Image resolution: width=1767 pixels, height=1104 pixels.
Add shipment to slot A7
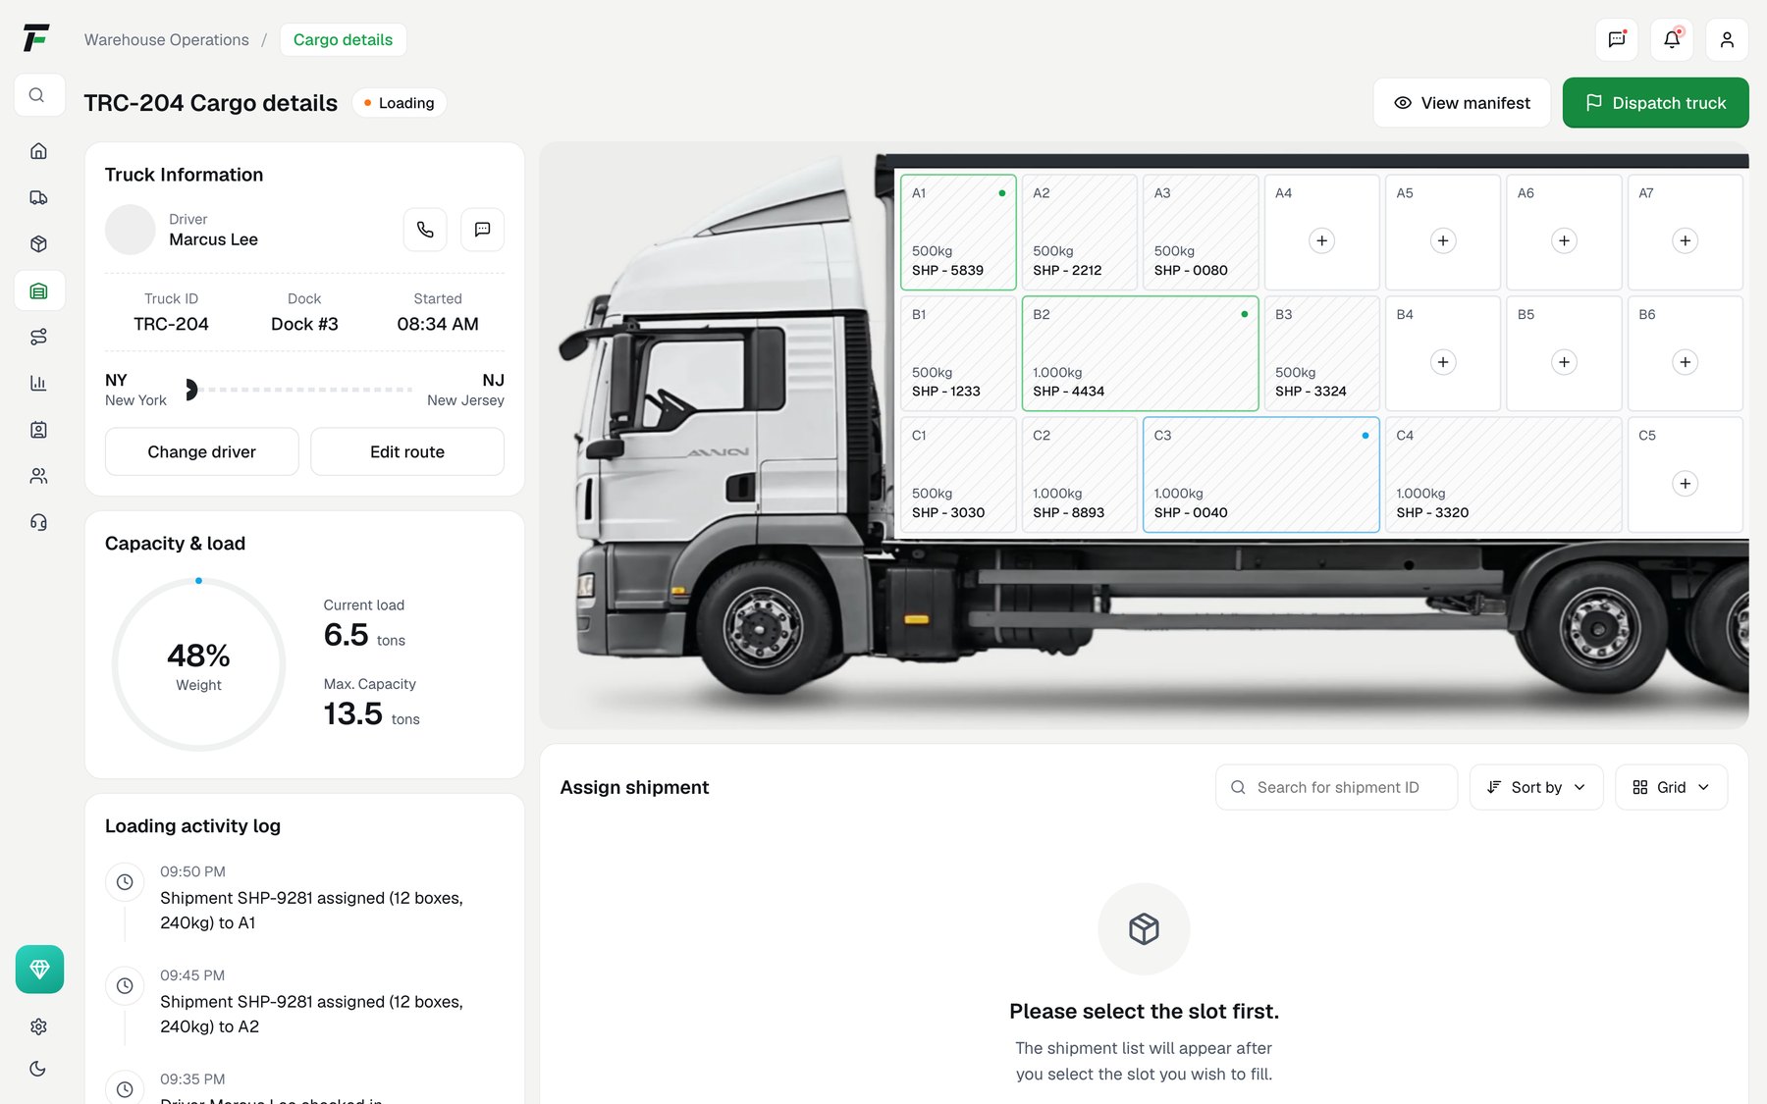[x=1686, y=240]
